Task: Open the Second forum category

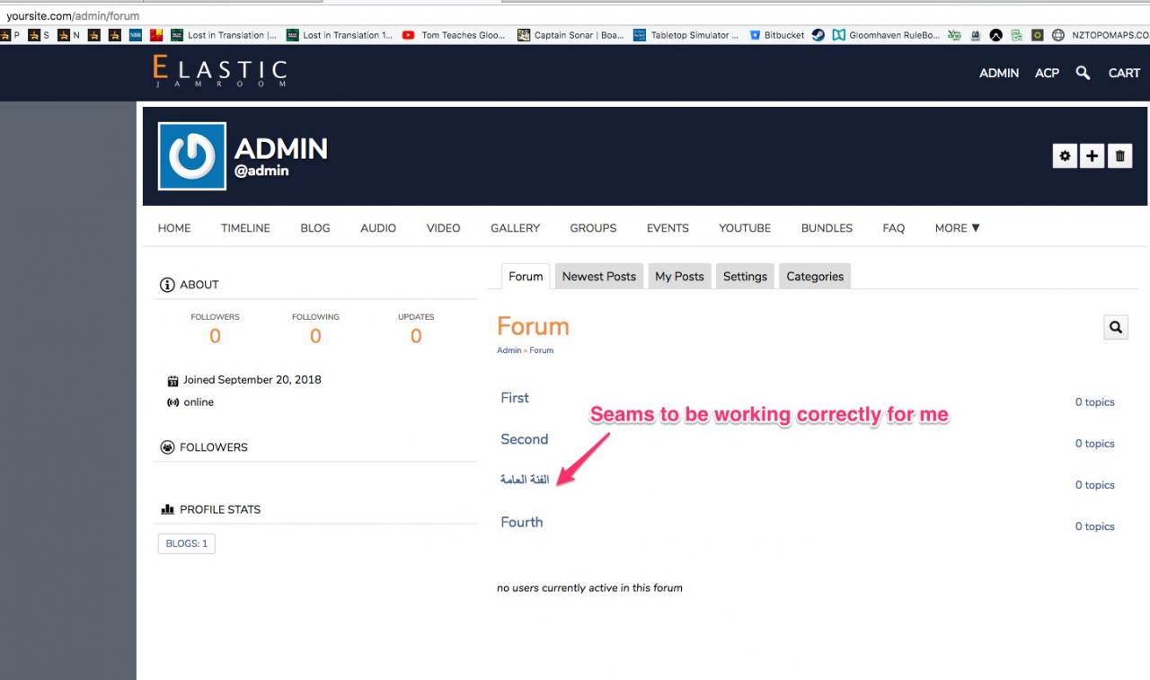Action: pos(525,439)
